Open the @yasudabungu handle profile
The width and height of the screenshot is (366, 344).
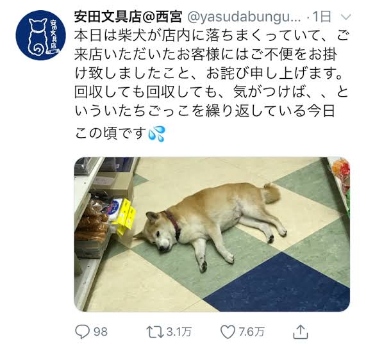click(244, 17)
